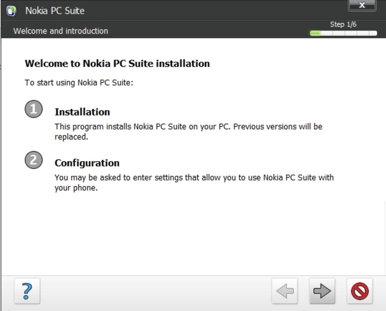The image size is (386, 311).
Task: Click the greyed-out back arrow button
Action: [x=285, y=291]
